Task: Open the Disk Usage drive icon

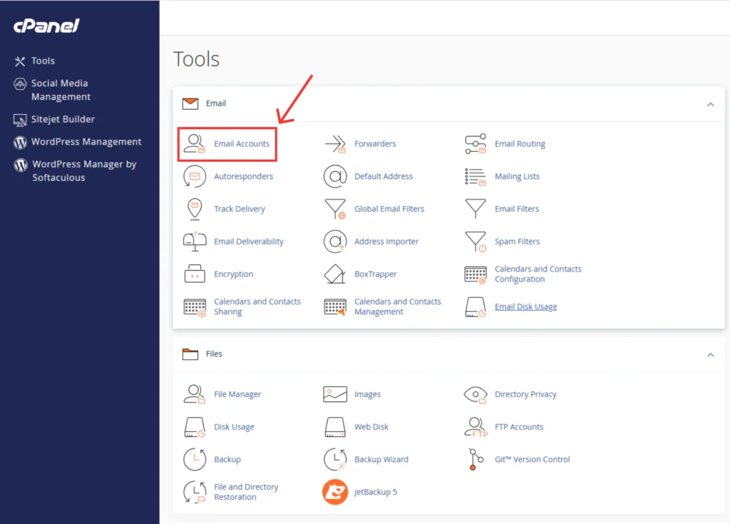Action: pyautogui.click(x=195, y=427)
